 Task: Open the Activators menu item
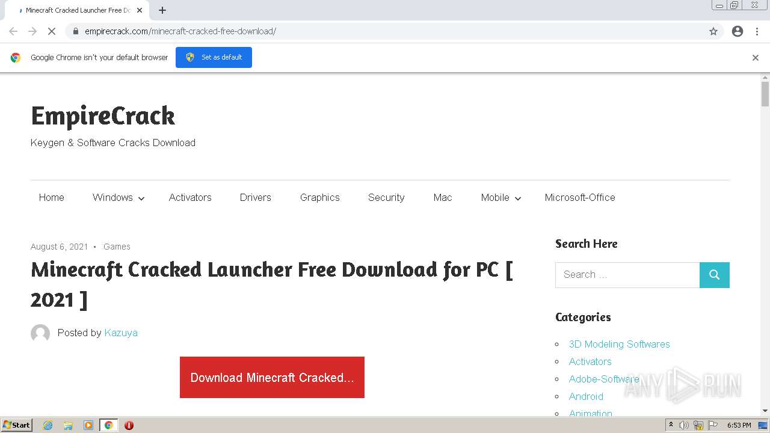pos(190,197)
